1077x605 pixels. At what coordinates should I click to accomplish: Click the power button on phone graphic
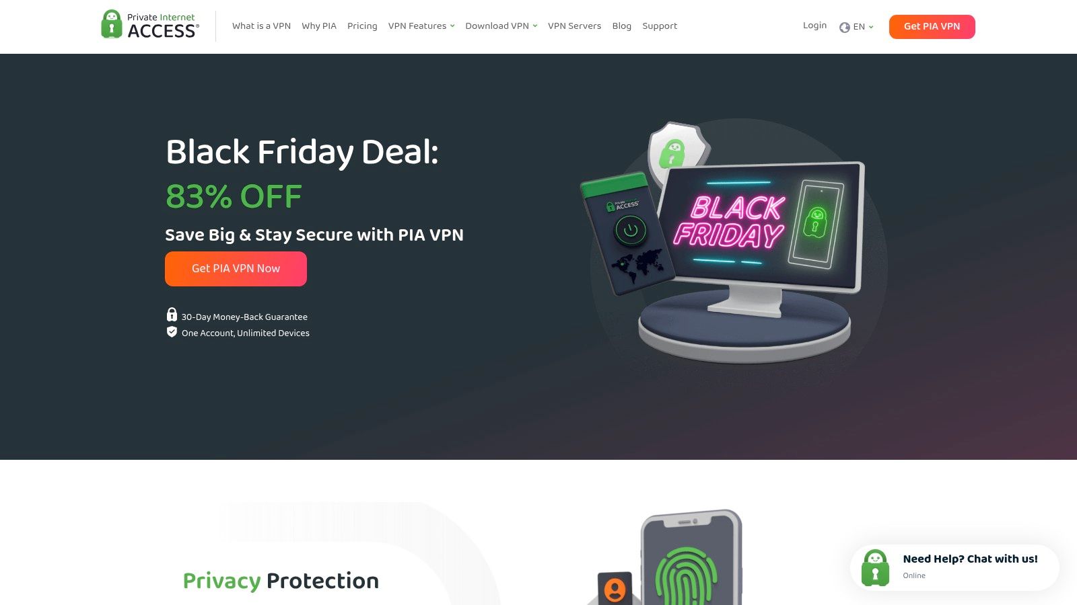point(630,231)
